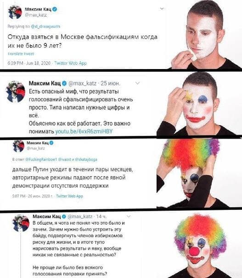Click Translate Tweet under first tweet
The image size is (242, 278).
21,54
